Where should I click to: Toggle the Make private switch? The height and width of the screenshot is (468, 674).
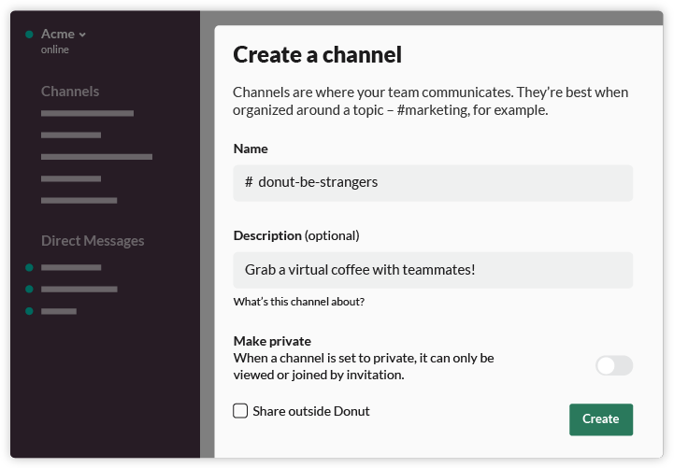coord(614,365)
